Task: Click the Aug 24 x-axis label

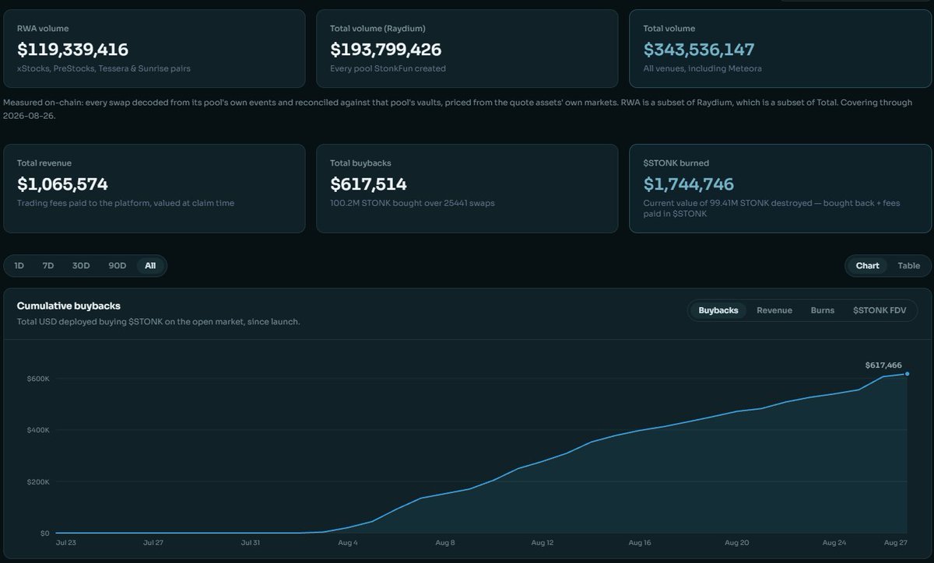Action: [x=833, y=543]
